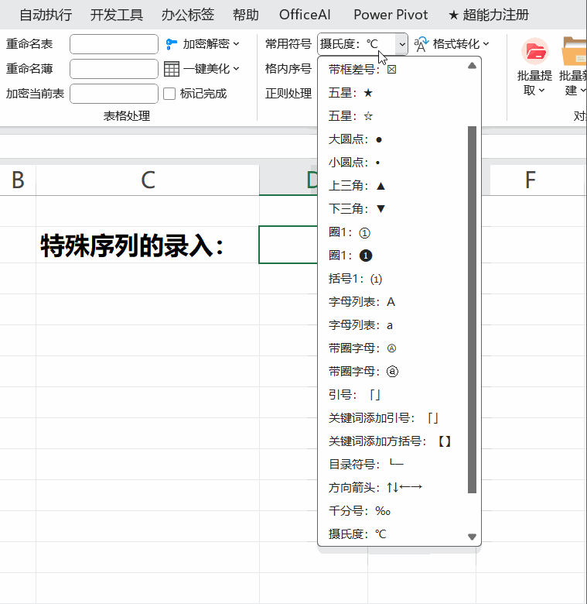Toggle the 标记完成 checkbox
The width and height of the screenshot is (587, 604).
pos(169,94)
